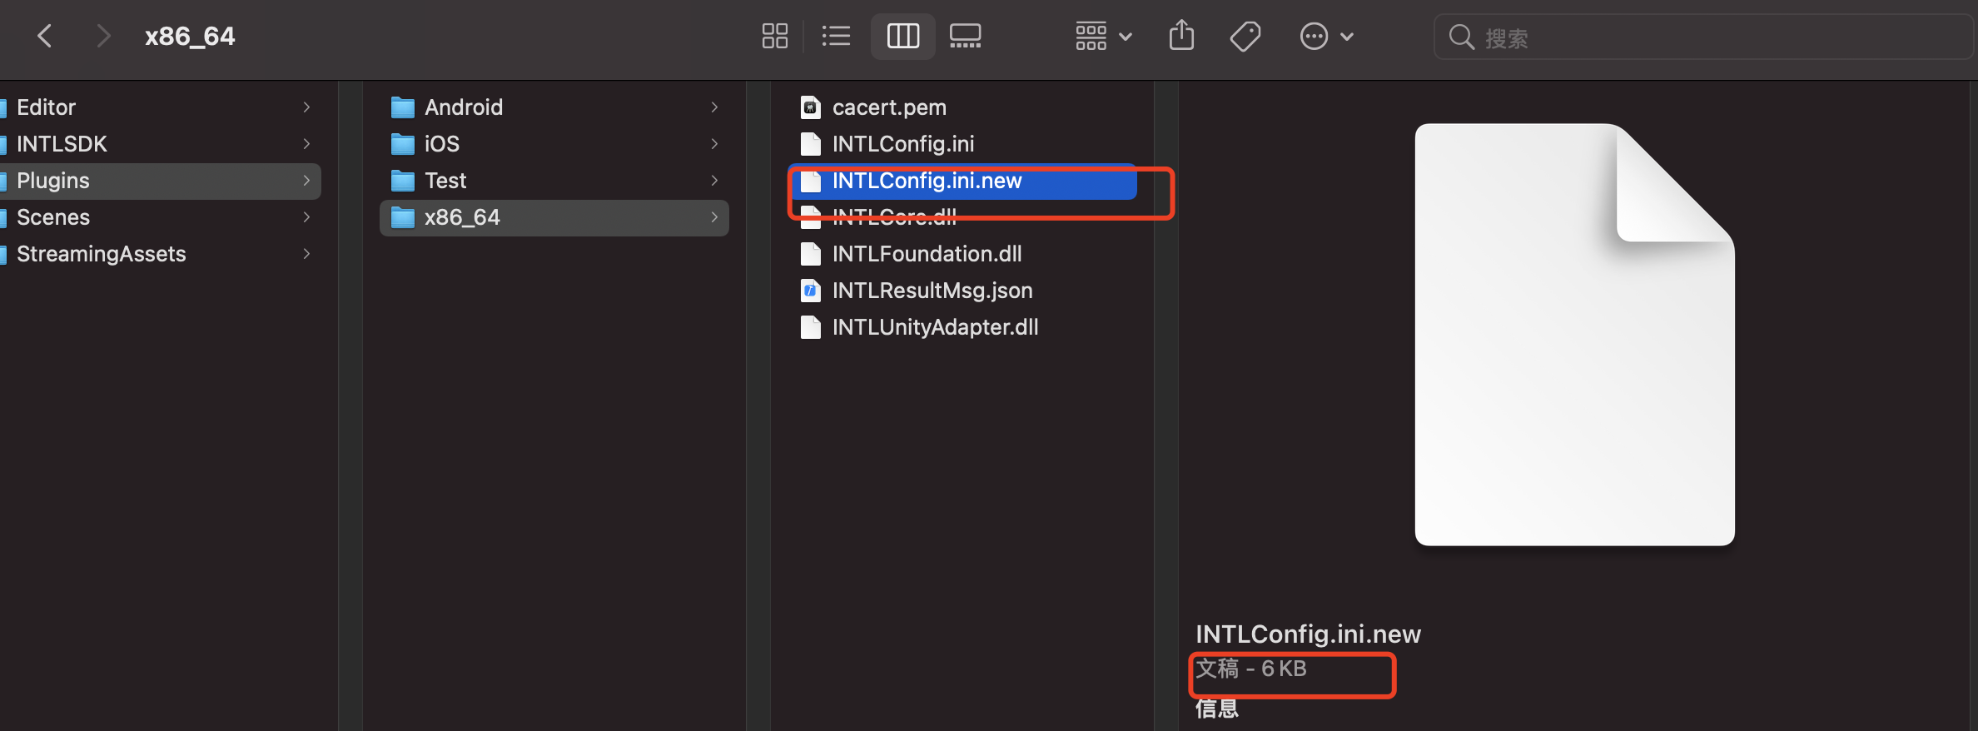
Task: Click the Test folder icon
Action: click(403, 181)
